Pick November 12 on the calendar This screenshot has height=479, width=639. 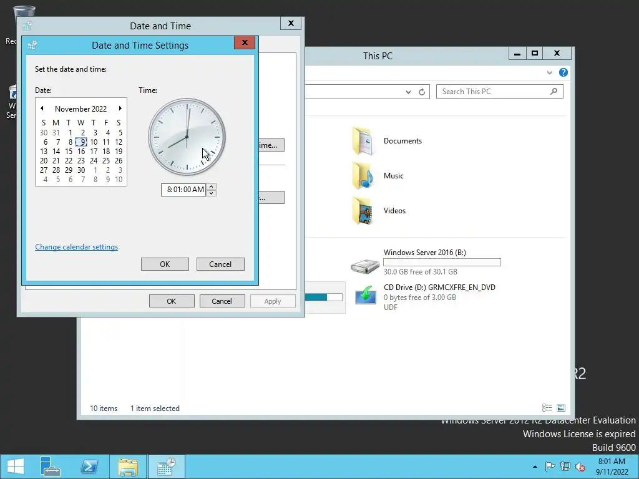click(x=119, y=142)
